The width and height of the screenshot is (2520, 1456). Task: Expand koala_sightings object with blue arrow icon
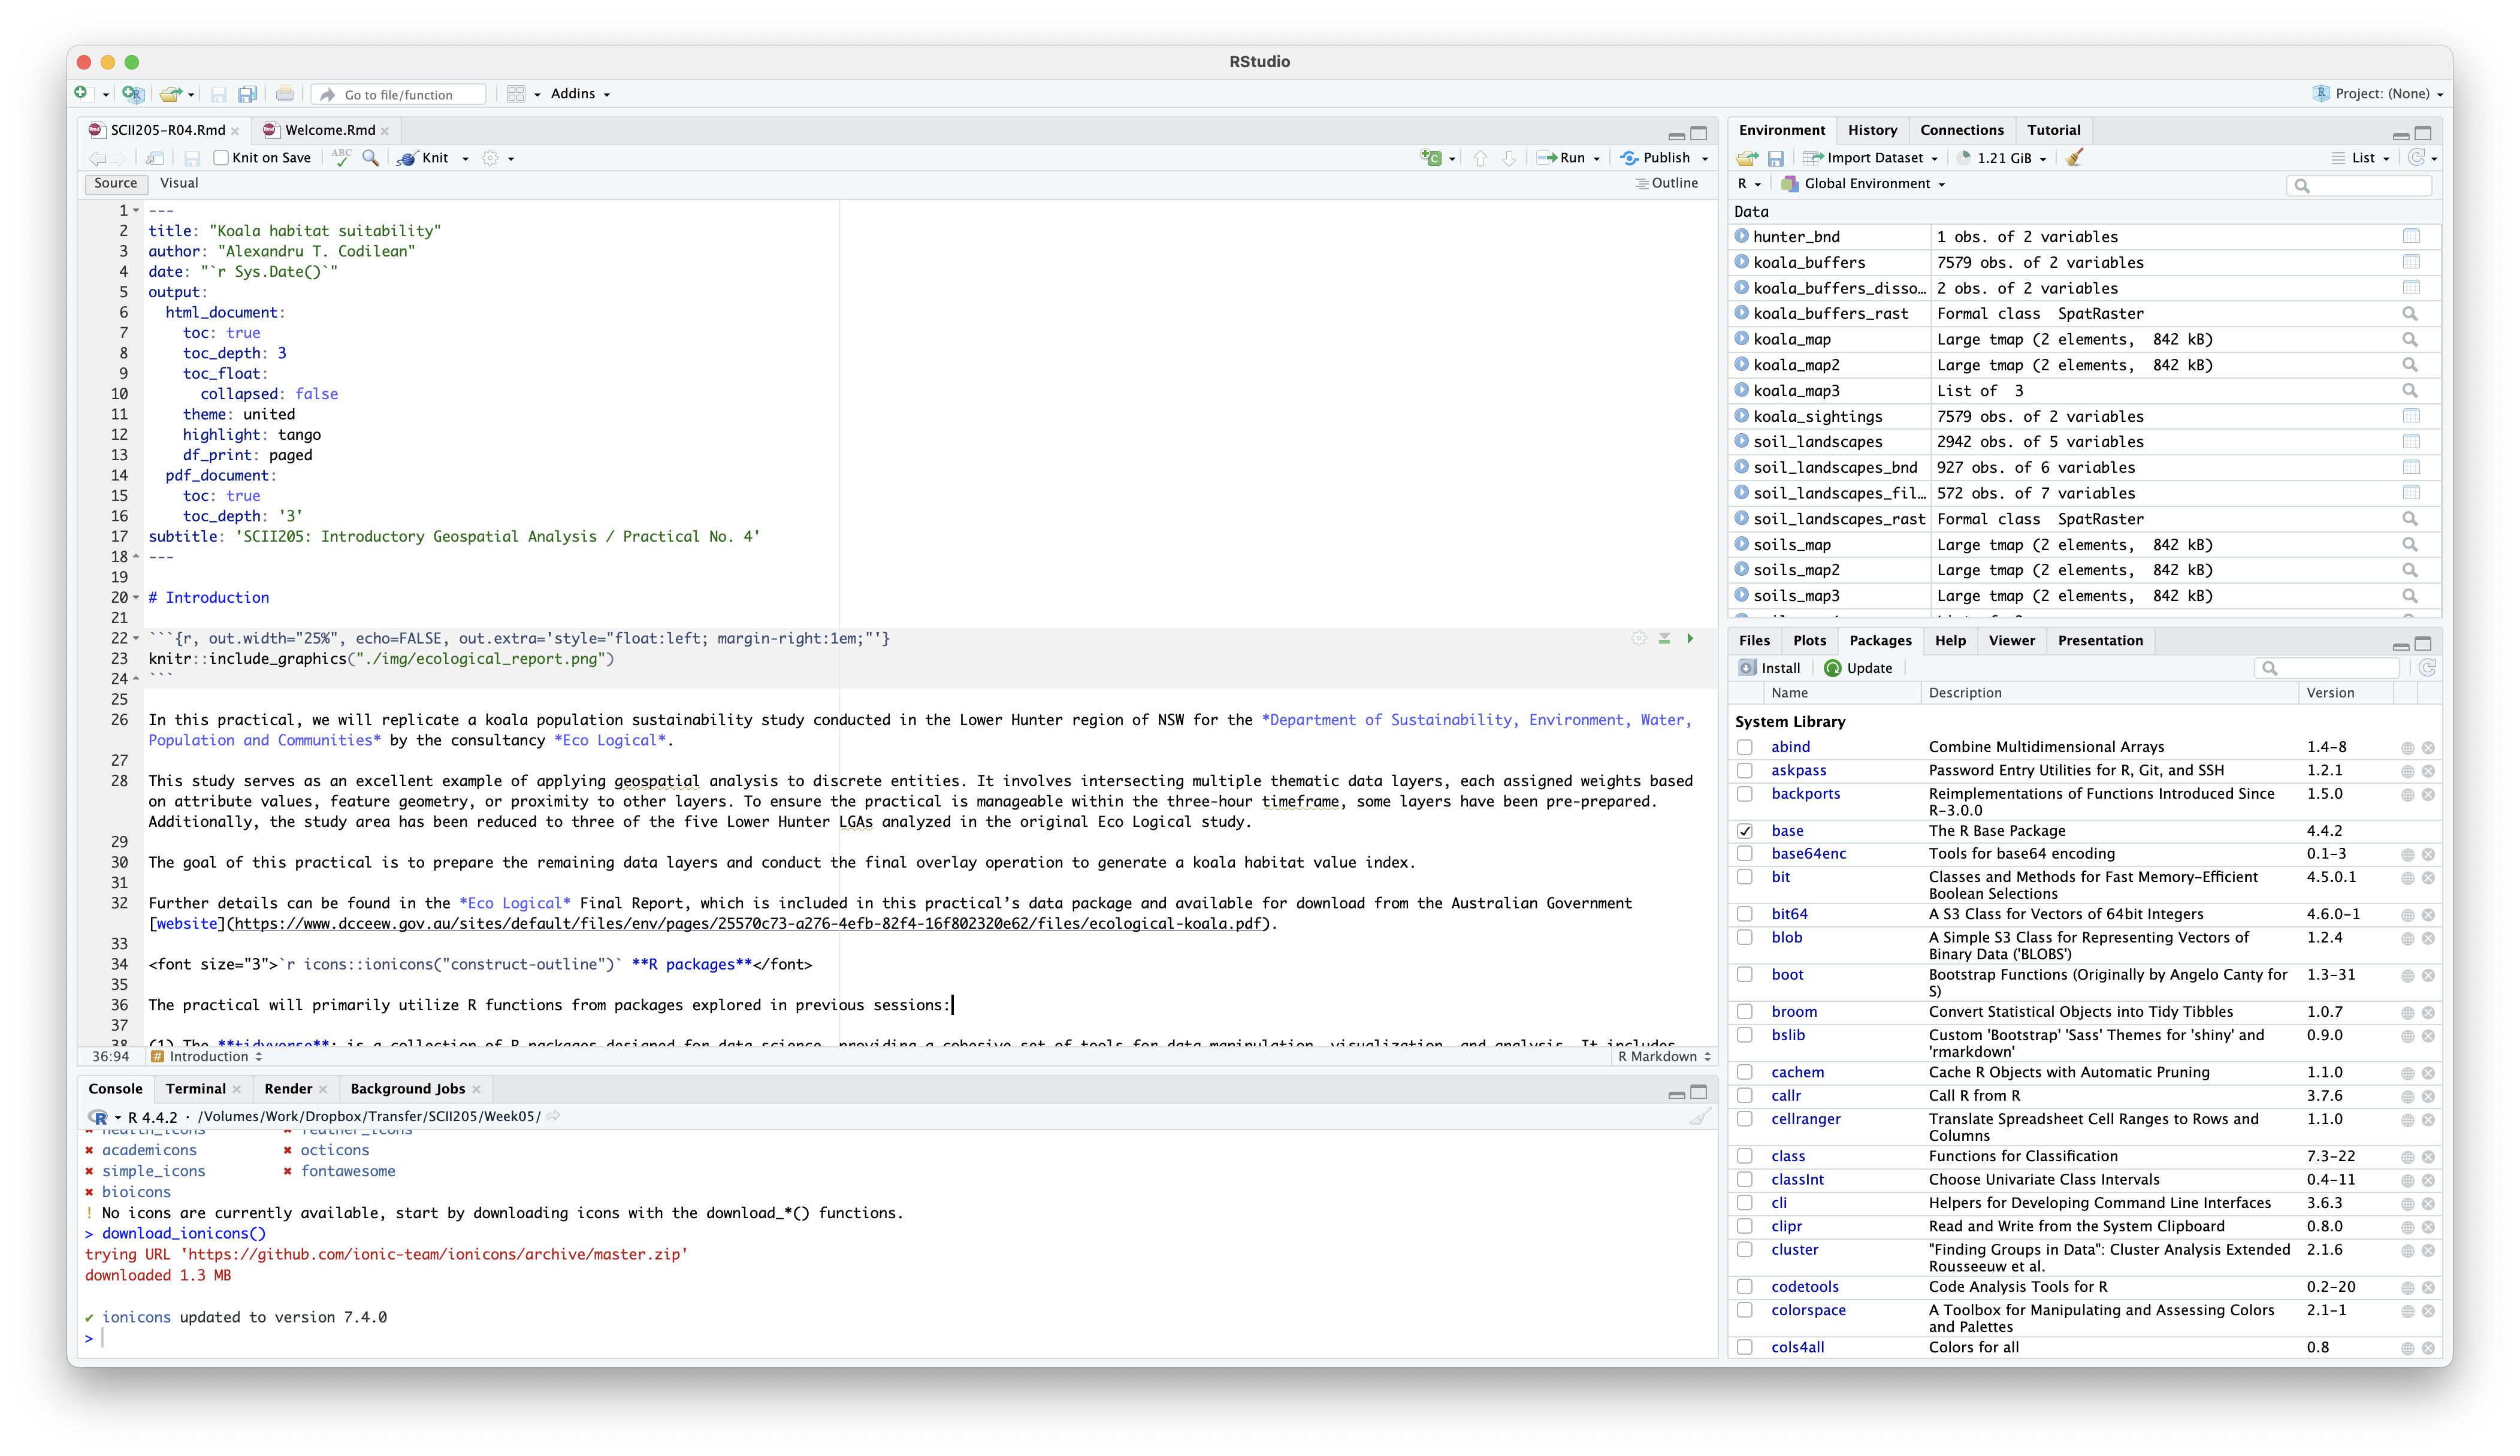point(1742,416)
